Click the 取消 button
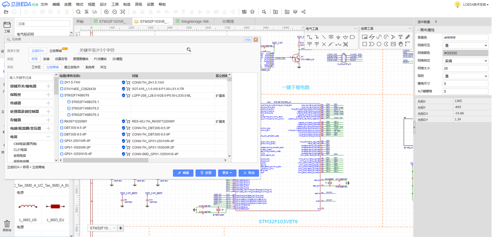This screenshot has width=492, height=237. (x=249, y=173)
